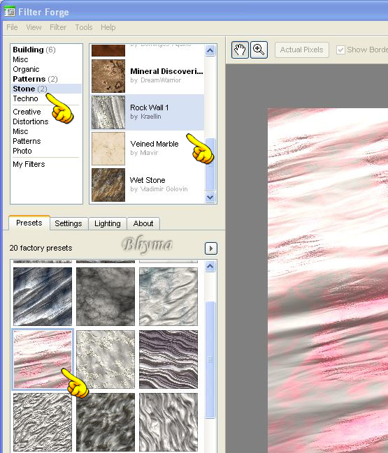
Task: Select the Veined Marble filter
Action: [148, 149]
